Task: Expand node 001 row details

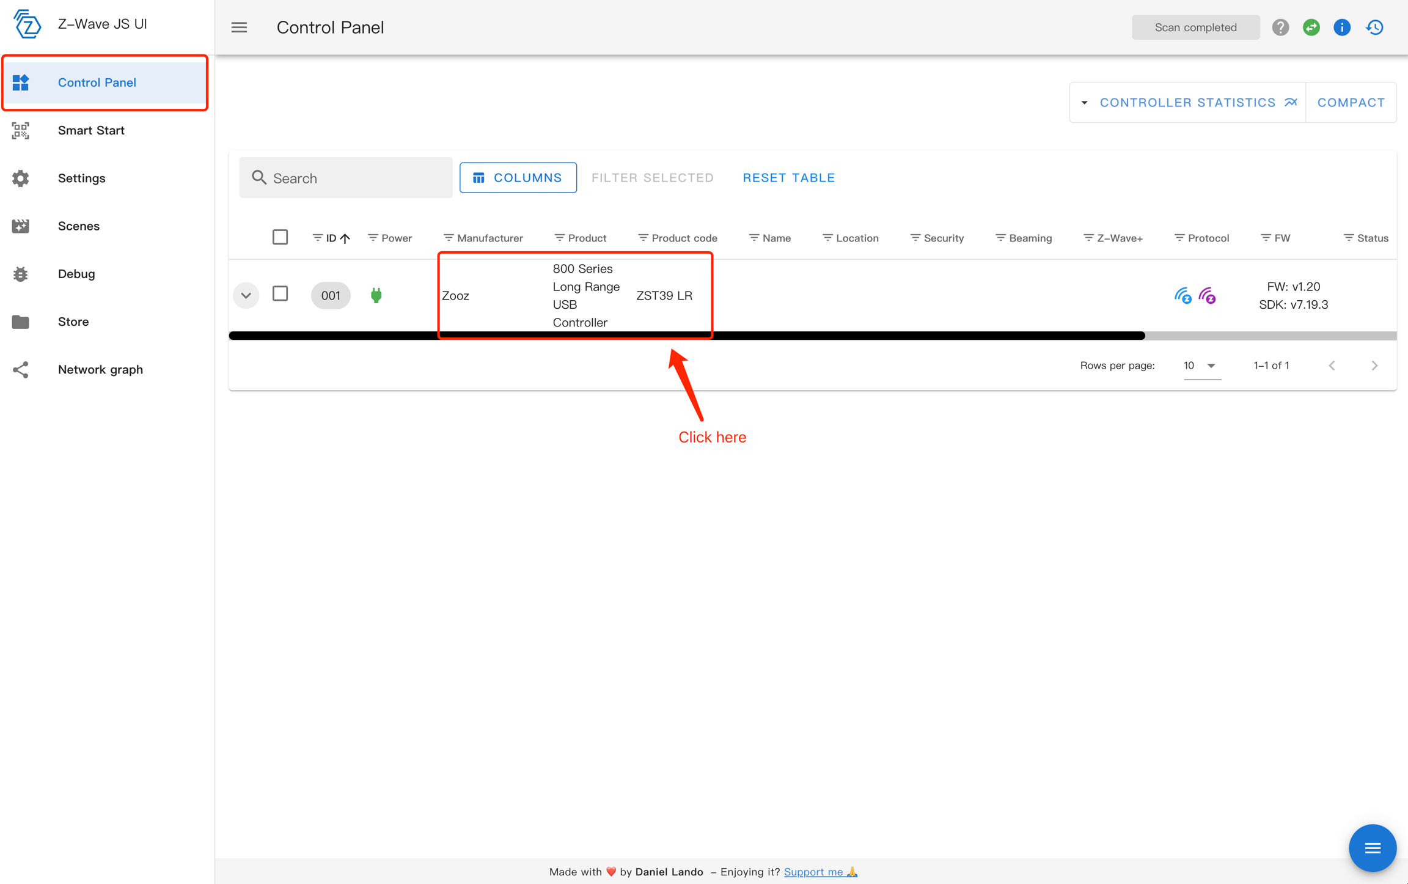Action: coord(246,296)
